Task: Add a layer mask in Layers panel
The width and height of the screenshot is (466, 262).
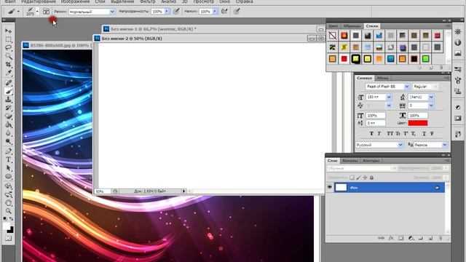Action: tap(401, 238)
